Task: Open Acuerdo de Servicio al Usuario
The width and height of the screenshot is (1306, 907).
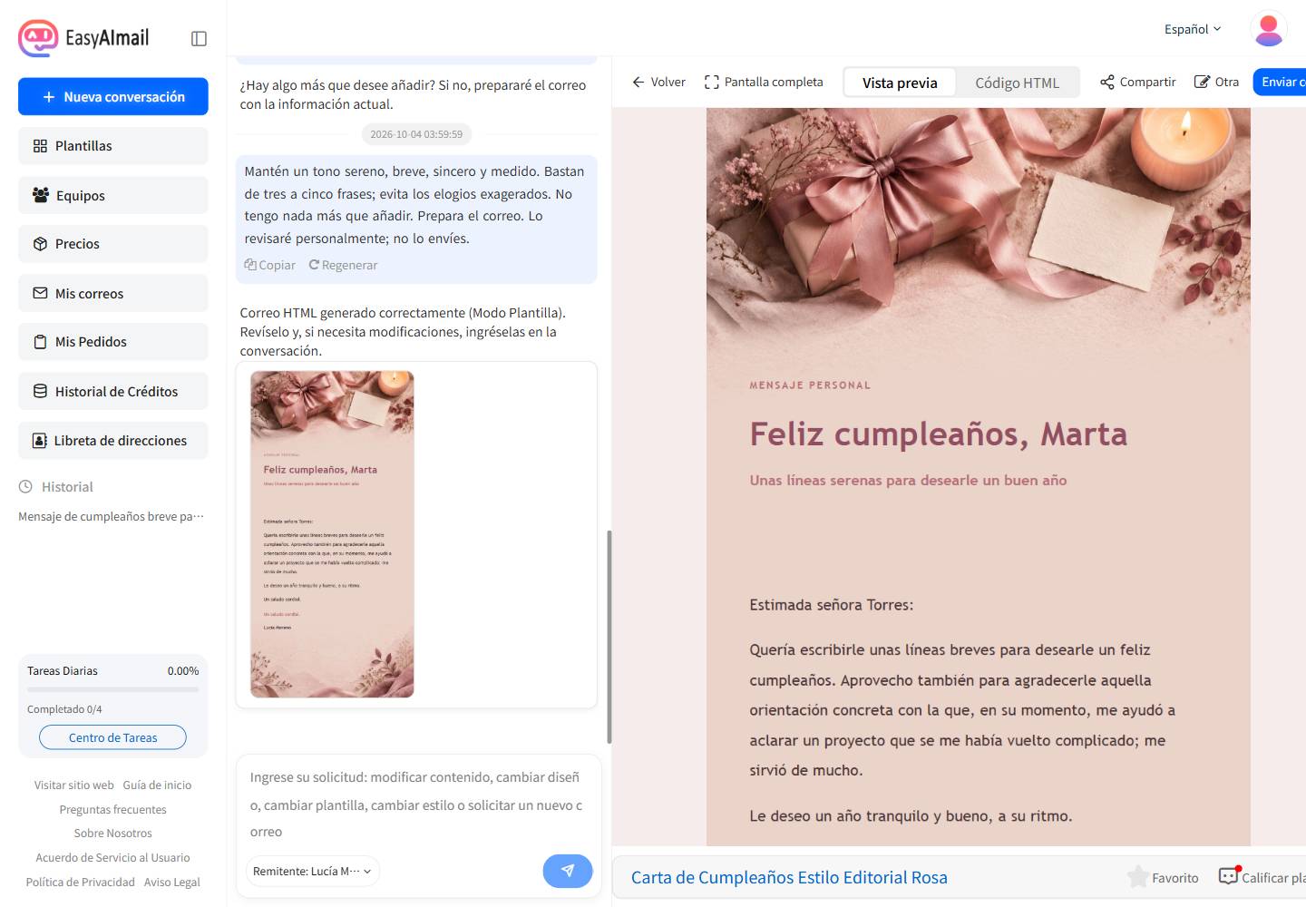Action: tap(113, 858)
